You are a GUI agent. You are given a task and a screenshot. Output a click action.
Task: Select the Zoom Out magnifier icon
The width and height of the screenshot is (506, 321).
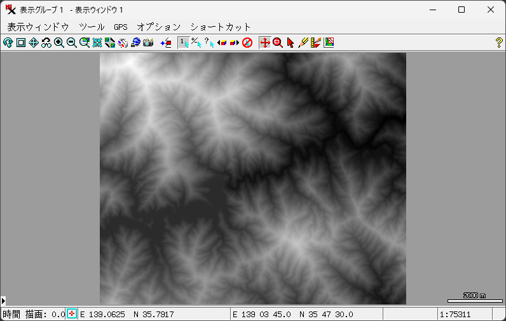coord(72,43)
